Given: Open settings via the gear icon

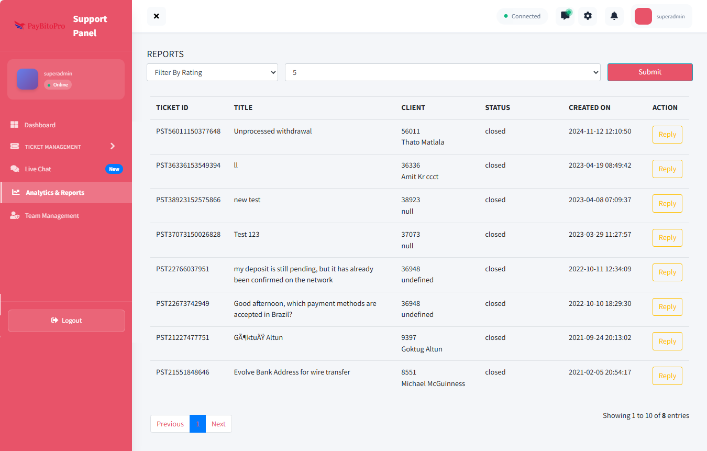Looking at the screenshot, I should (x=588, y=16).
